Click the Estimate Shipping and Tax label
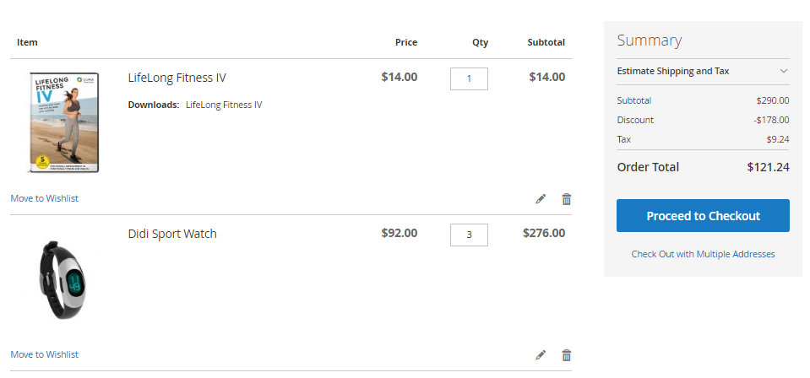 point(673,71)
